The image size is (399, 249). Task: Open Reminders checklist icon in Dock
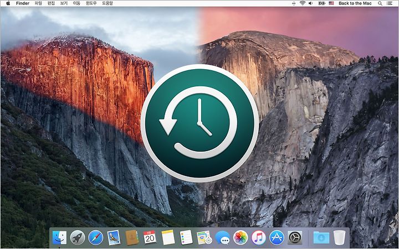pyautogui.click(x=186, y=237)
